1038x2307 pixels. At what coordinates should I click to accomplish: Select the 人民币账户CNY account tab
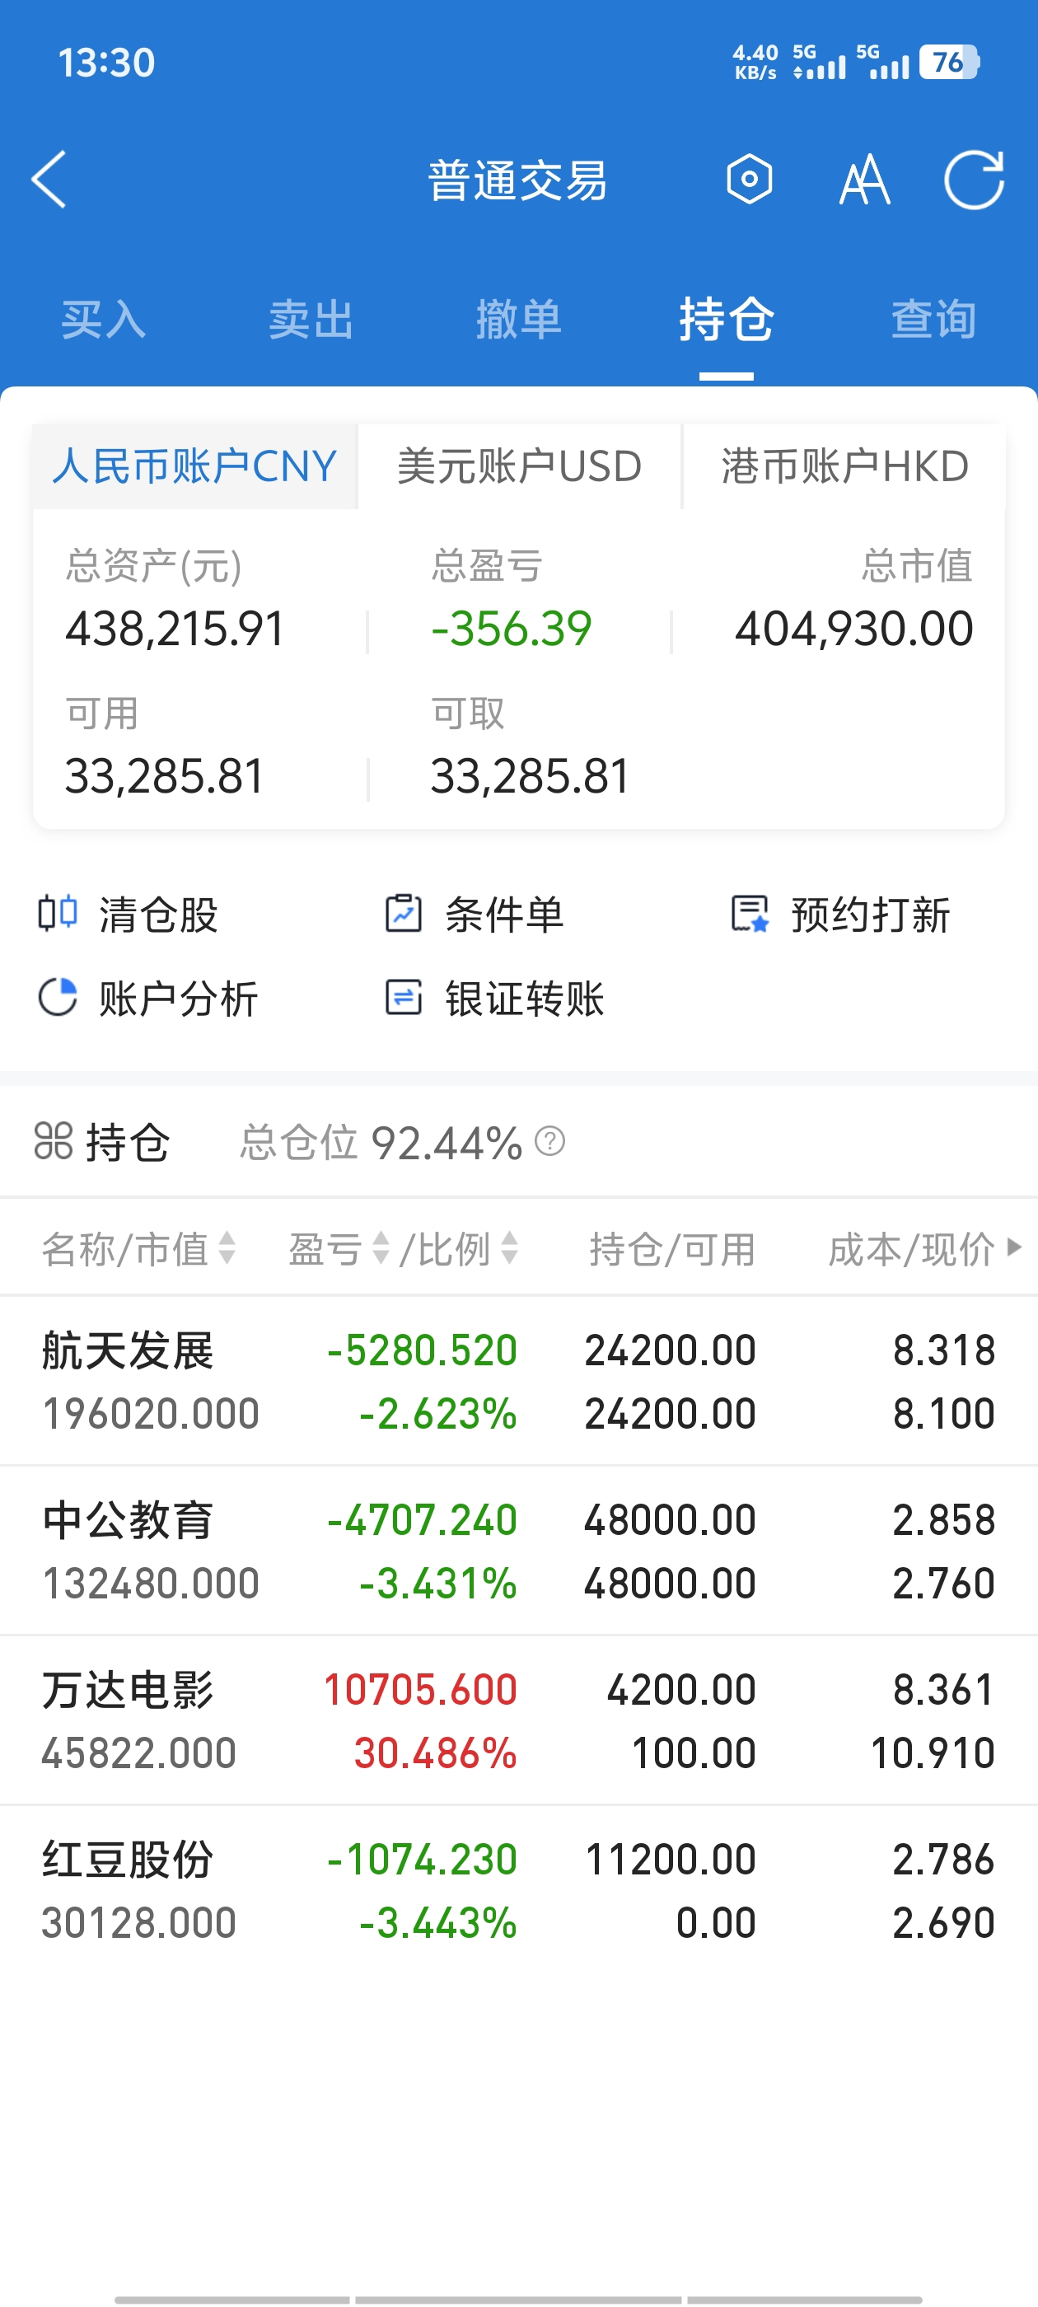(x=195, y=466)
